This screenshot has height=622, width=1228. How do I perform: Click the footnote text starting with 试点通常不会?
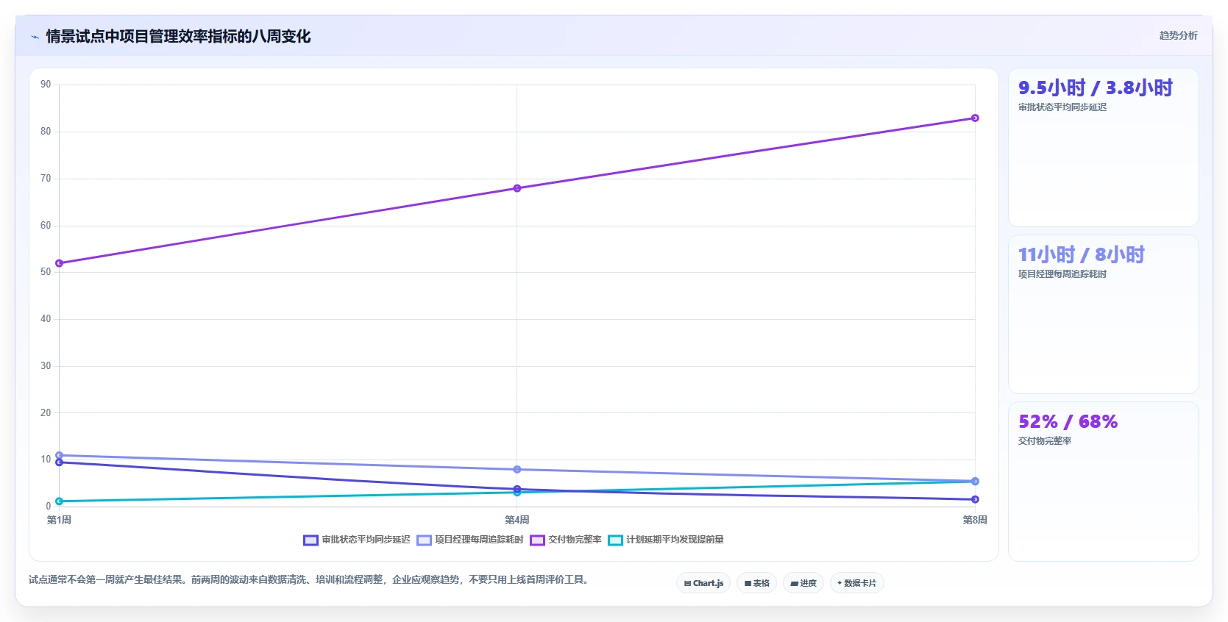[x=309, y=580]
